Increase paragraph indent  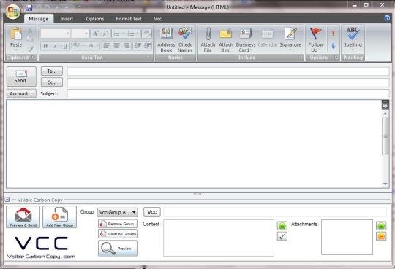(147, 46)
